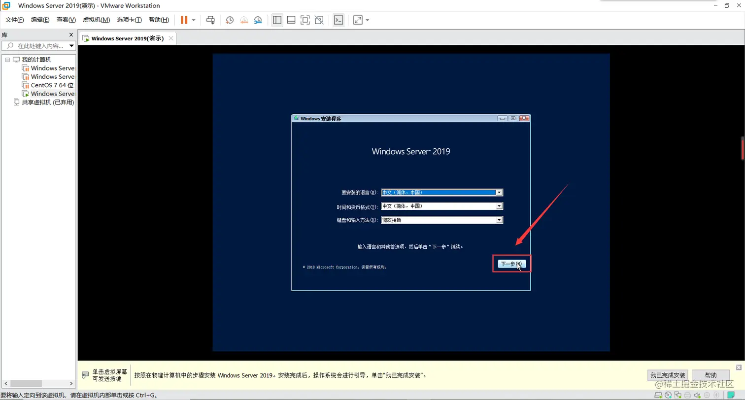The image size is (745, 400).
Task: Open the 时间和货币格式 dropdown
Action: (442, 206)
